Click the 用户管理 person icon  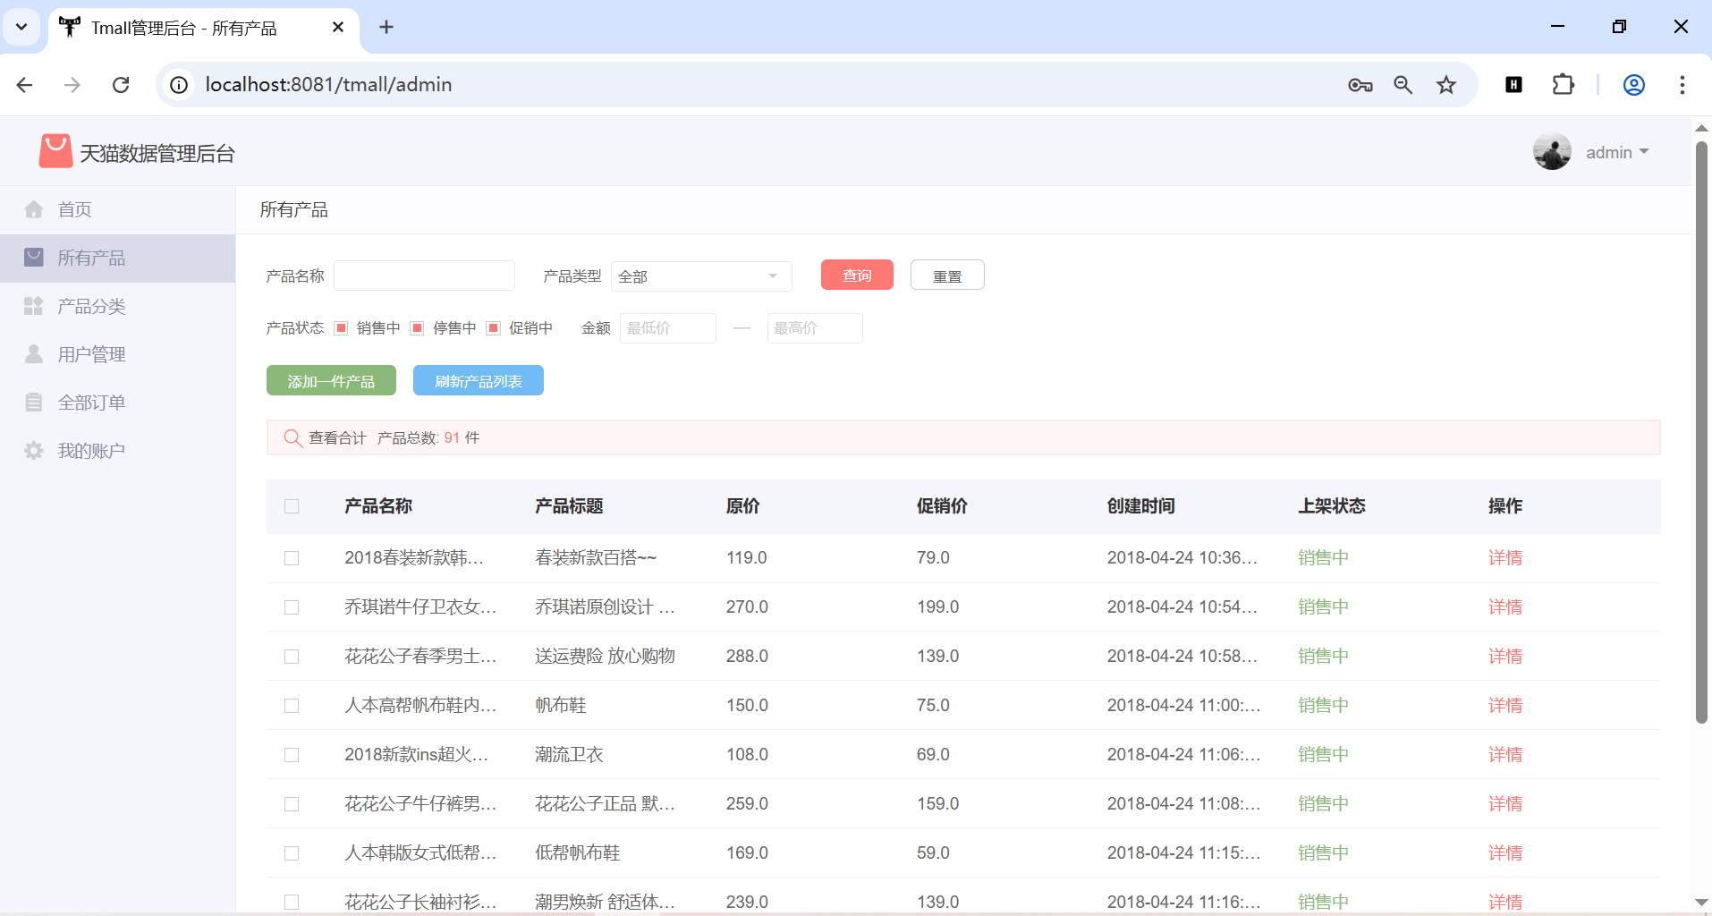pyautogui.click(x=34, y=354)
